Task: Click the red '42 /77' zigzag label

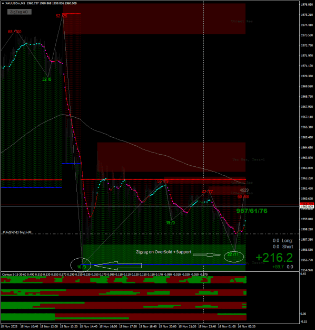Action: click(x=207, y=192)
